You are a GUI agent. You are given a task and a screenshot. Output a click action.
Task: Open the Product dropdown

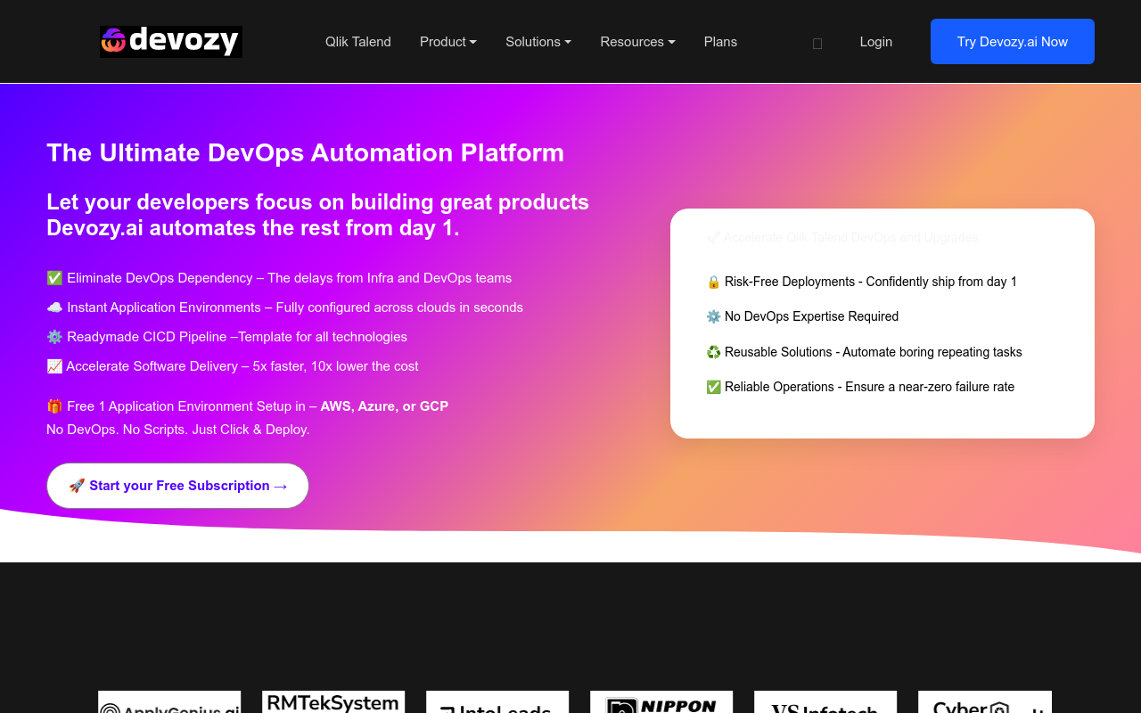coord(447,41)
